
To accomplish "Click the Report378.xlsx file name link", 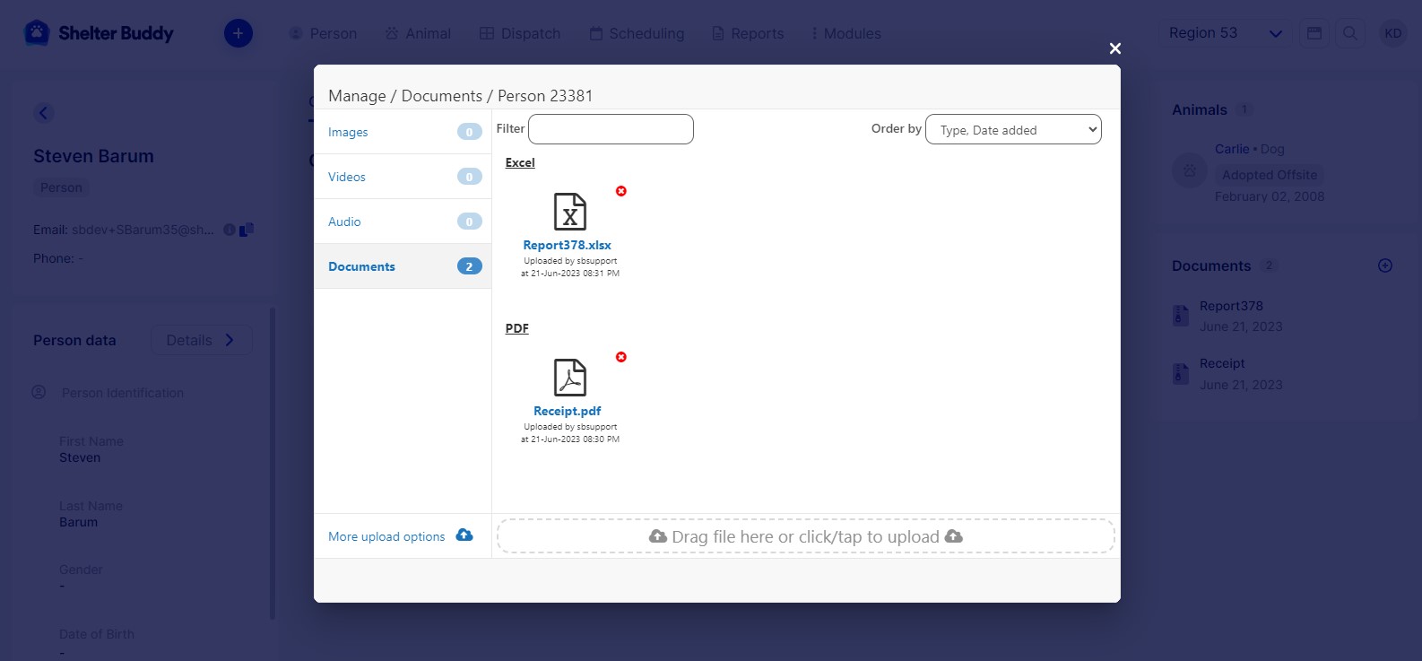I will tap(568, 245).
